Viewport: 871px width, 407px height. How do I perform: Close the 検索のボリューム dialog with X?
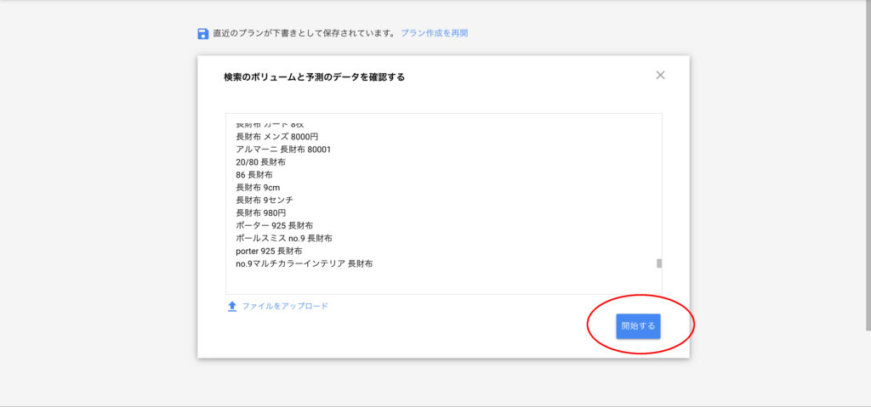(x=660, y=75)
